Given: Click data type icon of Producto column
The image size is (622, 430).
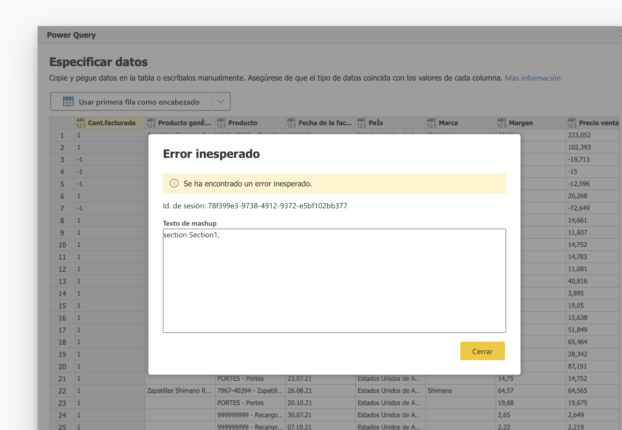Looking at the screenshot, I should (221, 123).
